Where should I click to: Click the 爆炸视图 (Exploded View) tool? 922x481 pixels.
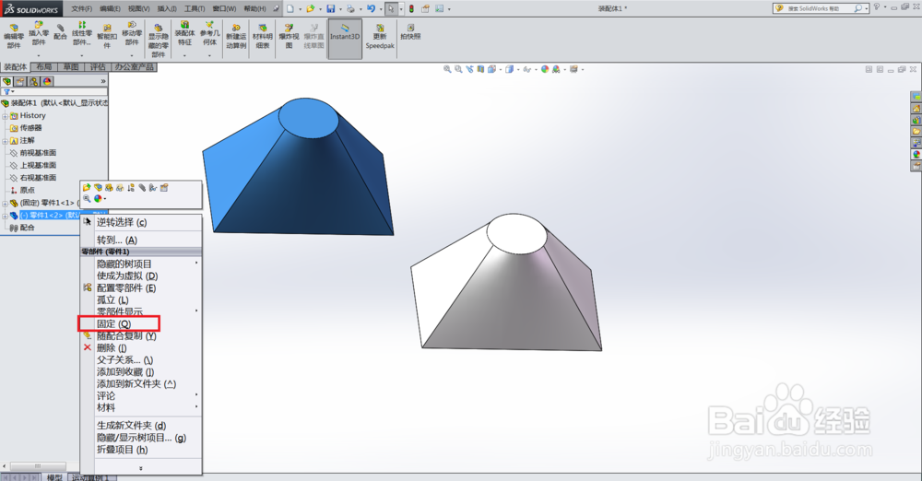pyautogui.click(x=289, y=37)
